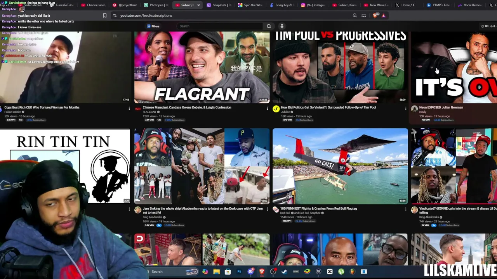
Task: Open the FLAGRANT video thumbnail
Action: 202,67
